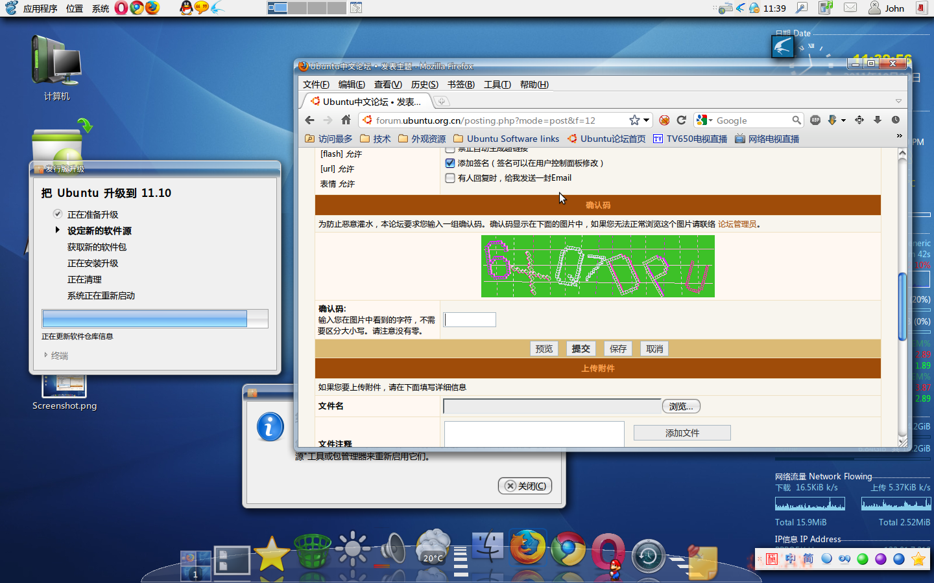The width and height of the screenshot is (934, 583).
Task: Click the 浏览 browse button
Action: (681, 406)
